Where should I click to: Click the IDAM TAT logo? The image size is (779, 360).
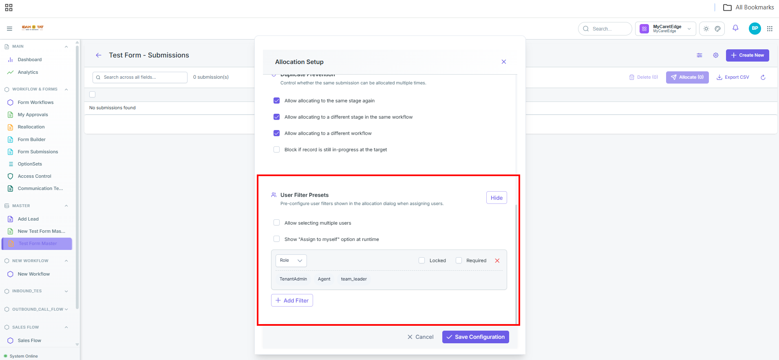33,28
